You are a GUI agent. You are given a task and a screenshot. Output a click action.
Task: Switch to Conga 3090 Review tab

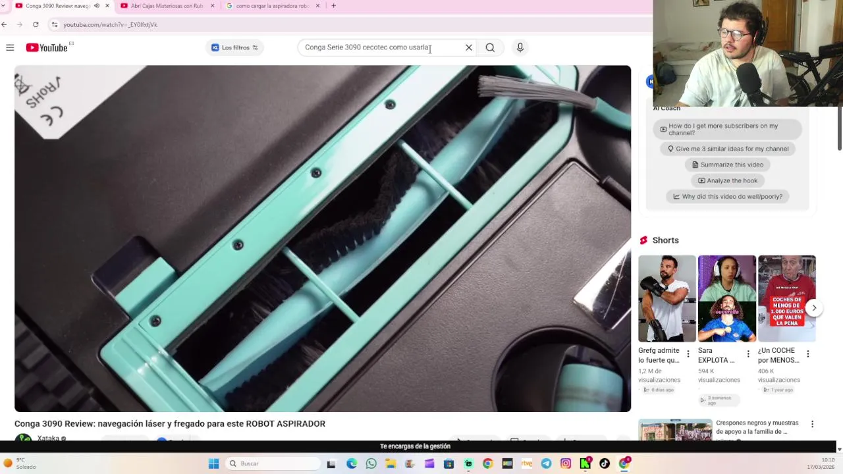click(x=57, y=6)
